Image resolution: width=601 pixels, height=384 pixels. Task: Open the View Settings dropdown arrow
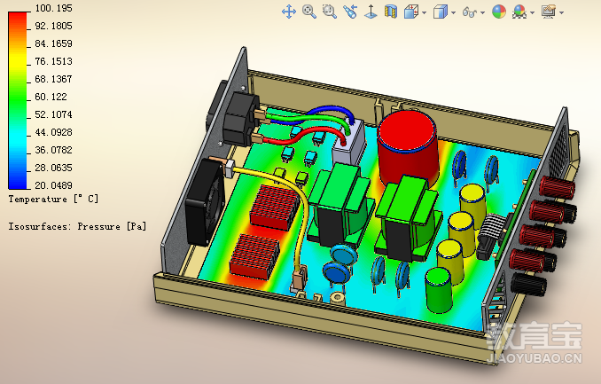pyautogui.click(x=563, y=12)
